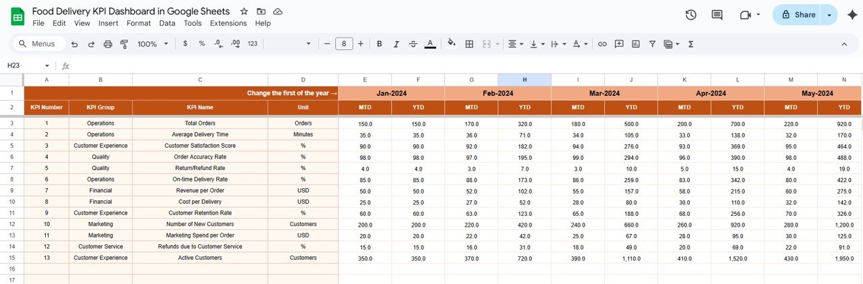
Task: Print the spreadsheet using the printer icon
Action: (108, 44)
